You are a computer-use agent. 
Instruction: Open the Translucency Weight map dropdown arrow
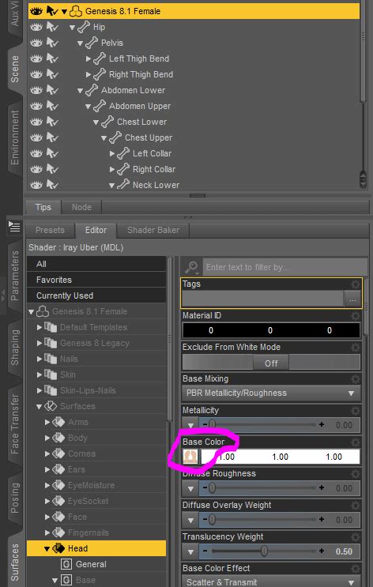(190, 551)
